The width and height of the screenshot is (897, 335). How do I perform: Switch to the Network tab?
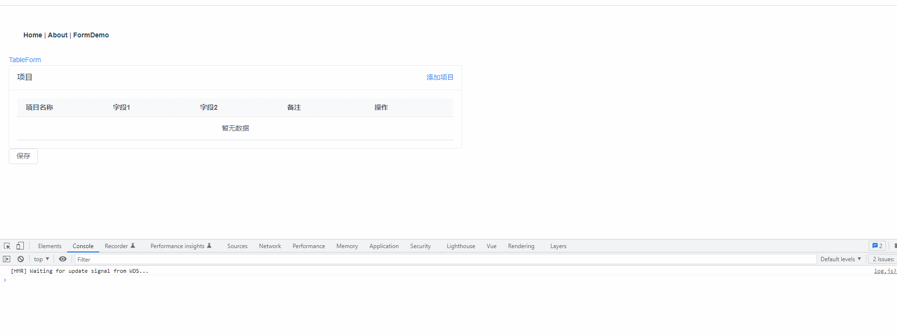click(270, 246)
